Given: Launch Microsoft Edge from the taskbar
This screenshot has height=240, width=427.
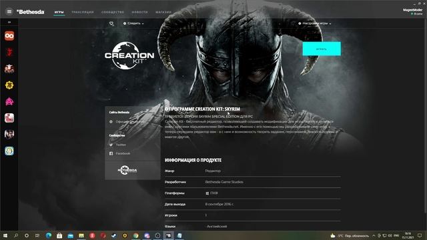Looking at the screenshot, I should tap(49, 235).
